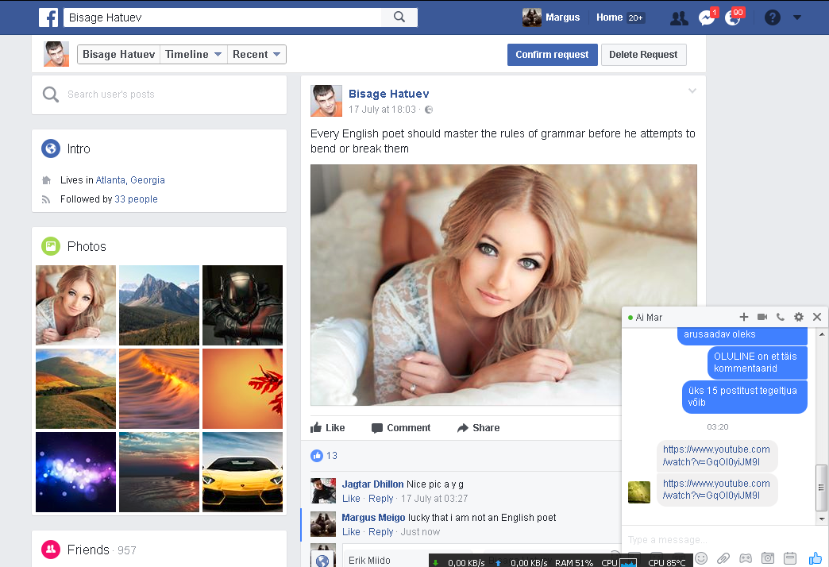Open the Messenger notifications icon

(x=707, y=18)
